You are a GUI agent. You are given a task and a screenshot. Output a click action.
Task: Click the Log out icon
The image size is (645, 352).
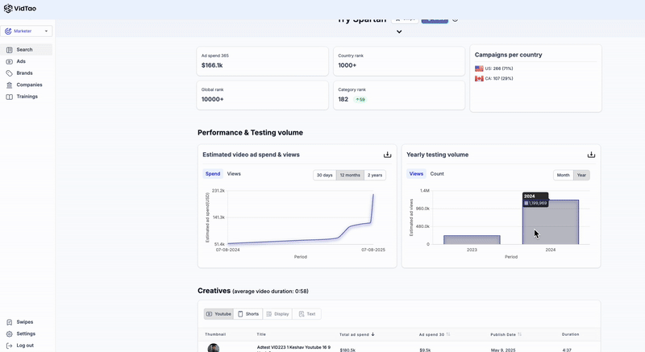10,346
